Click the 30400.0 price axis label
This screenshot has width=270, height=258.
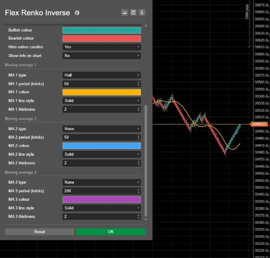(x=261, y=195)
